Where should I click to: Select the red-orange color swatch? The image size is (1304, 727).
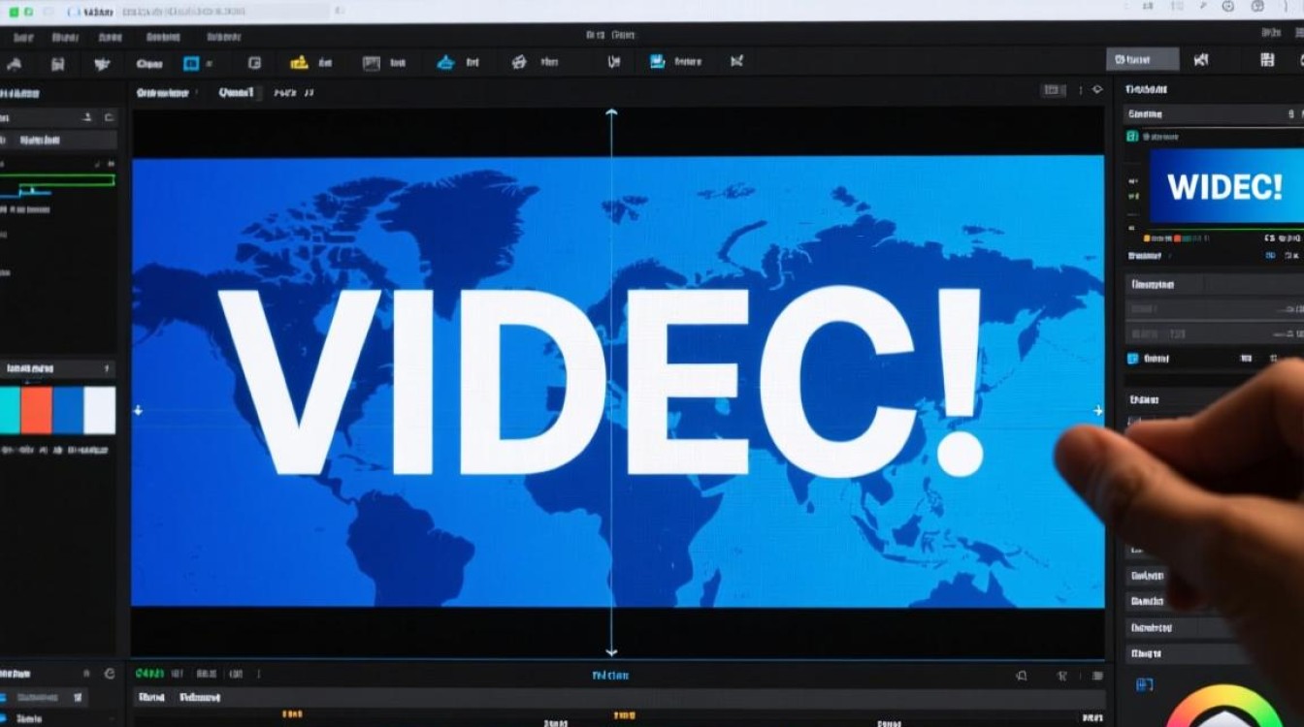pos(36,410)
